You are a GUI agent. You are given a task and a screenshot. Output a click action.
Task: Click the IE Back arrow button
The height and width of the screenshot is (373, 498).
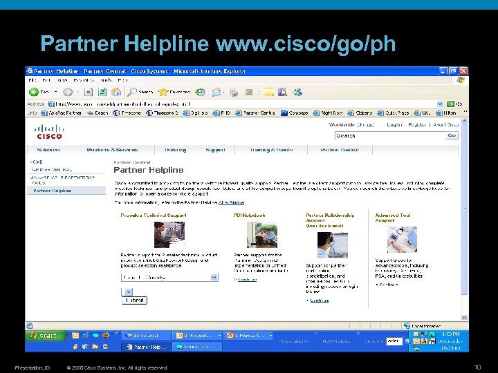[x=34, y=92]
